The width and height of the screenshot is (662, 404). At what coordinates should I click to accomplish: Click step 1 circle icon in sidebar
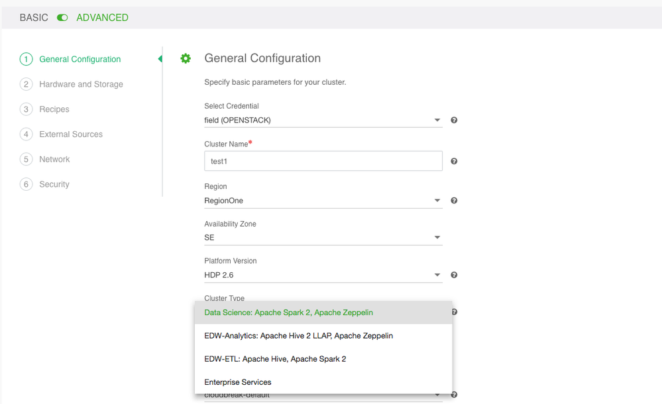pyautogui.click(x=26, y=59)
